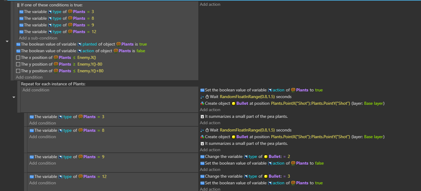Click the position icon of the Enemy.Y()+80 condition

pos(18,71)
